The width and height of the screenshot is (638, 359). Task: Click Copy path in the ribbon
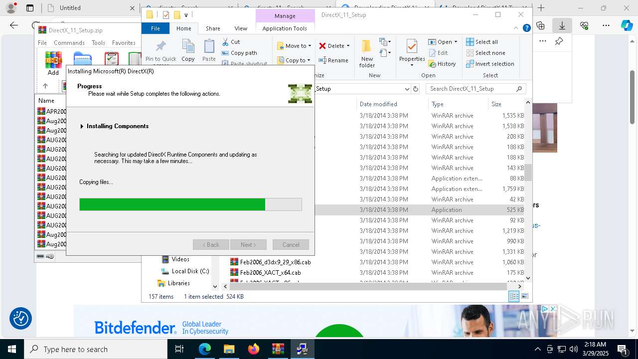(240, 53)
